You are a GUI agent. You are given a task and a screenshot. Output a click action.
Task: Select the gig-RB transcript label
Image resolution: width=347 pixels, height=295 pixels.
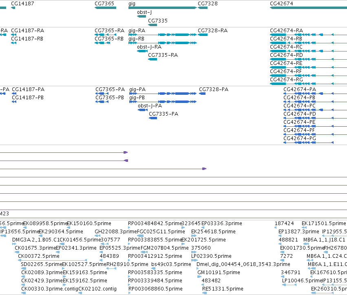click(136, 38)
